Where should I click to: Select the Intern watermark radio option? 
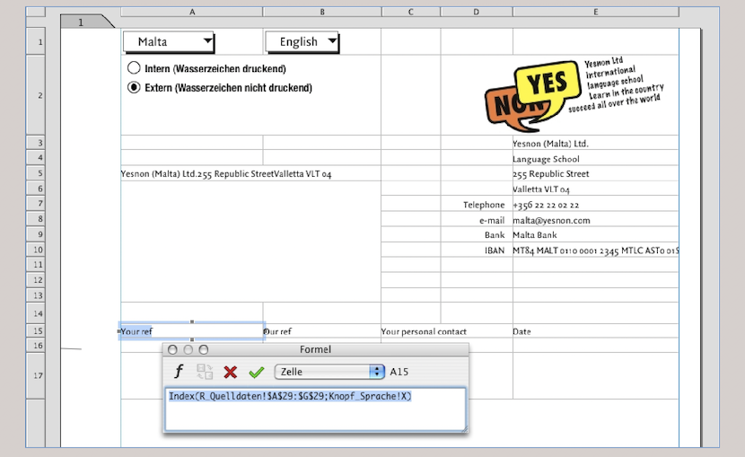[x=135, y=68]
